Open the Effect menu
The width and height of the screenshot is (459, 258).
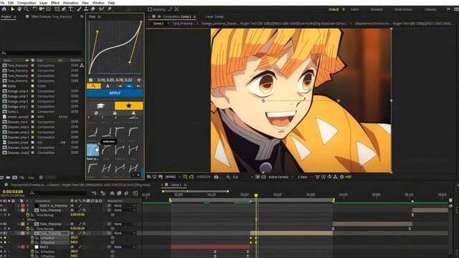55,3
